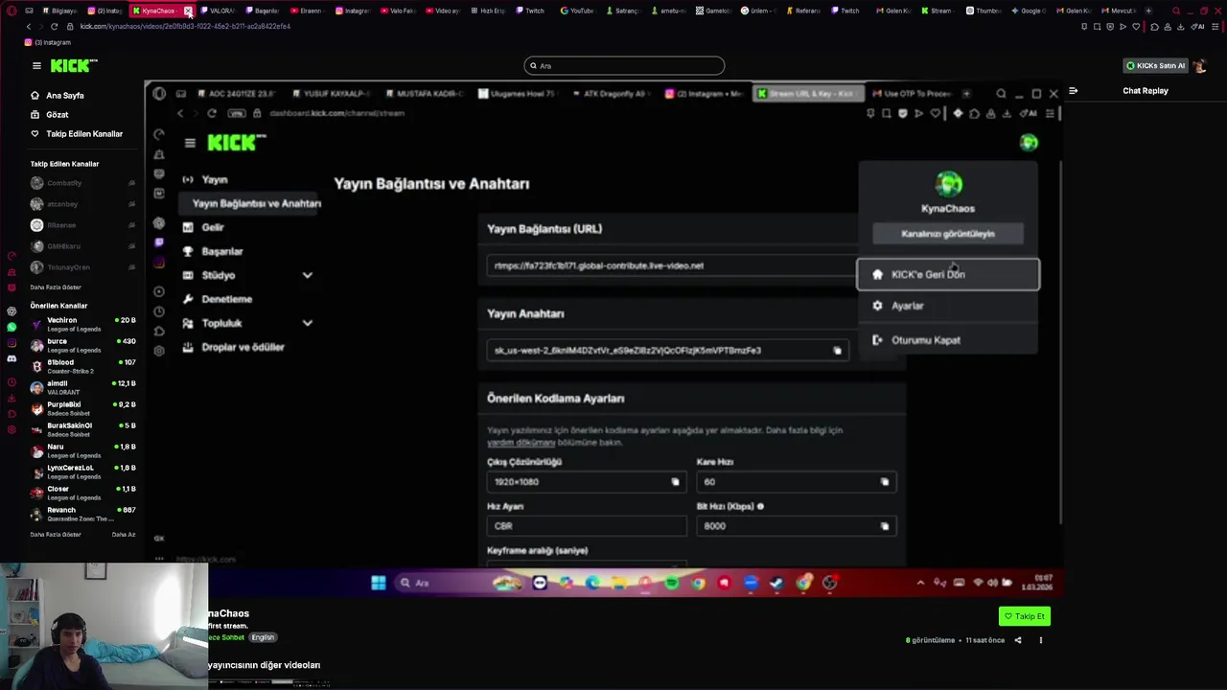Copy the Kare Hızı 60 value
This screenshot has height=690, width=1227.
coord(884,482)
